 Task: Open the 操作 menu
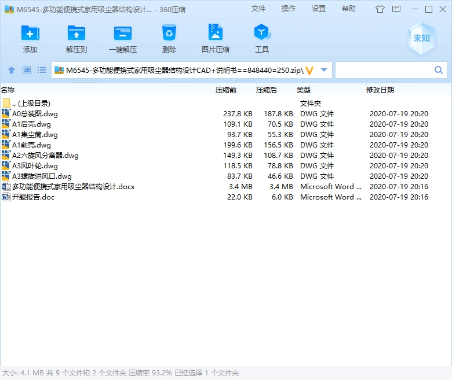288,9
